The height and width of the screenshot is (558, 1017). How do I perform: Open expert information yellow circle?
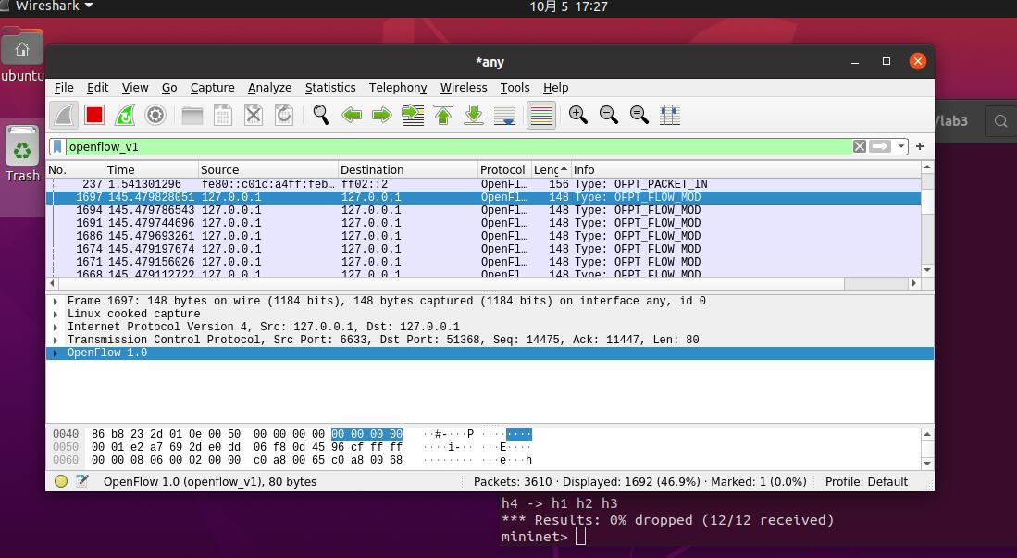61,481
